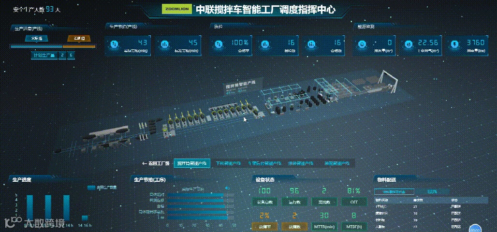Image resolution: width=497 pixels, height=232 pixels.
Task: Click the 22.56 gas usage value
Action: [x=427, y=43]
